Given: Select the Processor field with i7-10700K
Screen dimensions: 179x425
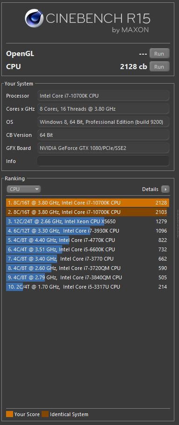Looking at the screenshot, I should click(103, 96).
